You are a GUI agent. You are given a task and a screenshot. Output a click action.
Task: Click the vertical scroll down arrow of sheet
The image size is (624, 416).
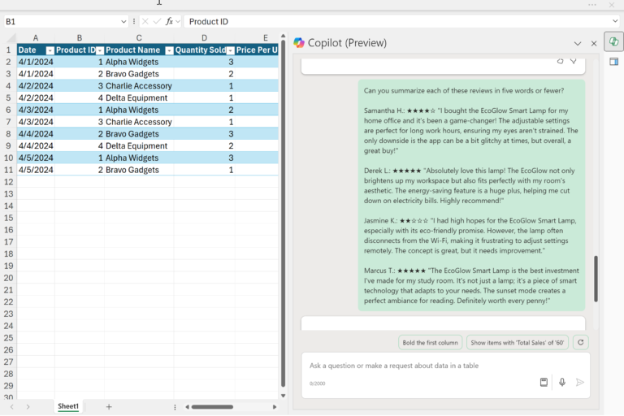pyautogui.click(x=283, y=396)
